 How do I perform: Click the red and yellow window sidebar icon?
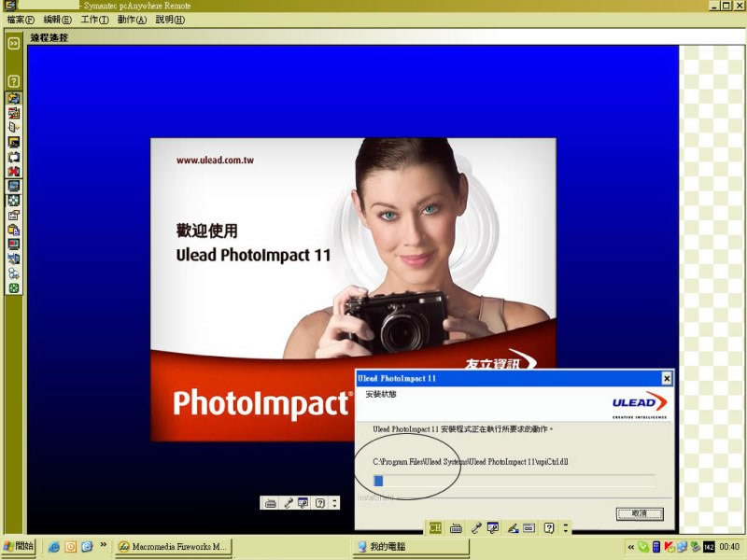click(14, 113)
